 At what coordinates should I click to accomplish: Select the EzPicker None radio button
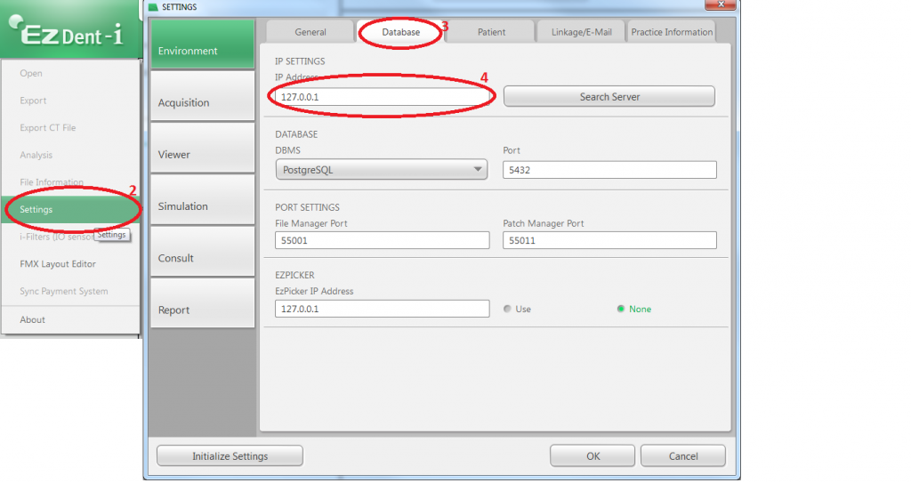click(621, 309)
